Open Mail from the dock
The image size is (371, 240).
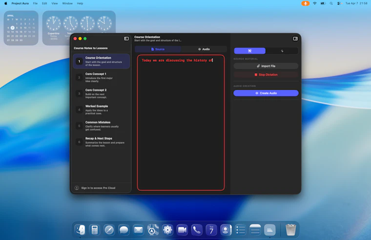[138, 230]
